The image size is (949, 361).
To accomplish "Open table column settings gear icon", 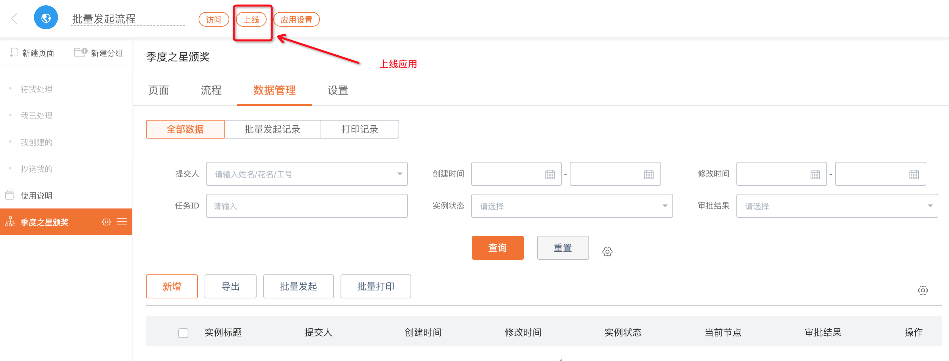I will click(x=922, y=290).
